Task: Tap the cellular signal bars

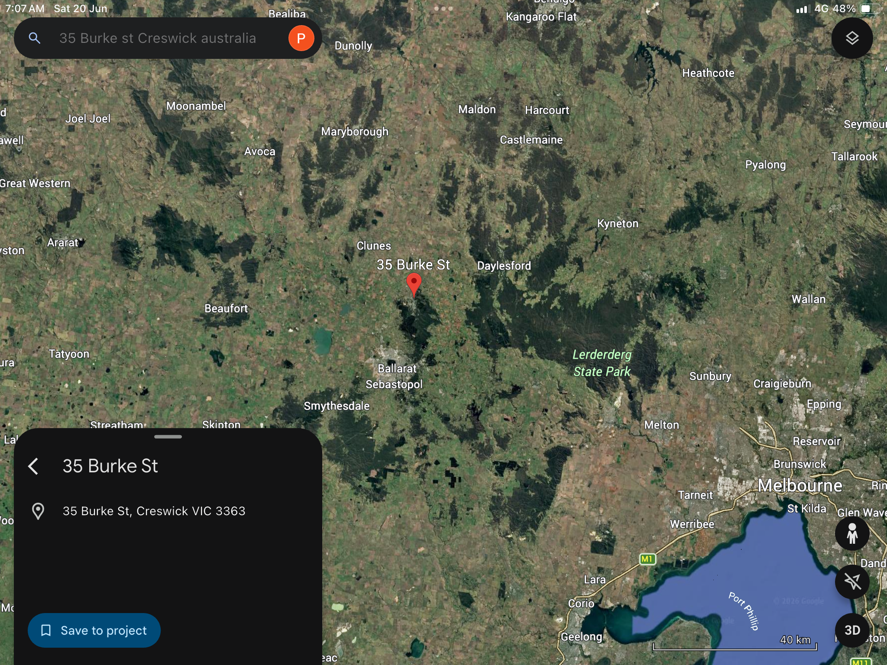Action: [802, 9]
